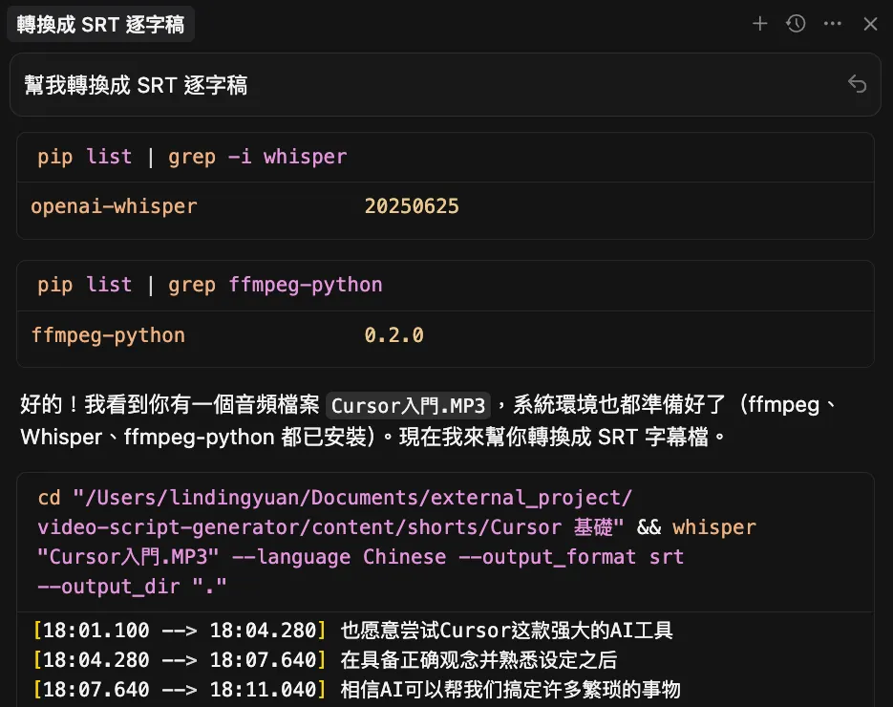Screen dimensions: 893x707
Task: Click the timestamp 18:07.640 --> 18:11.040
Action: click(180, 690)
